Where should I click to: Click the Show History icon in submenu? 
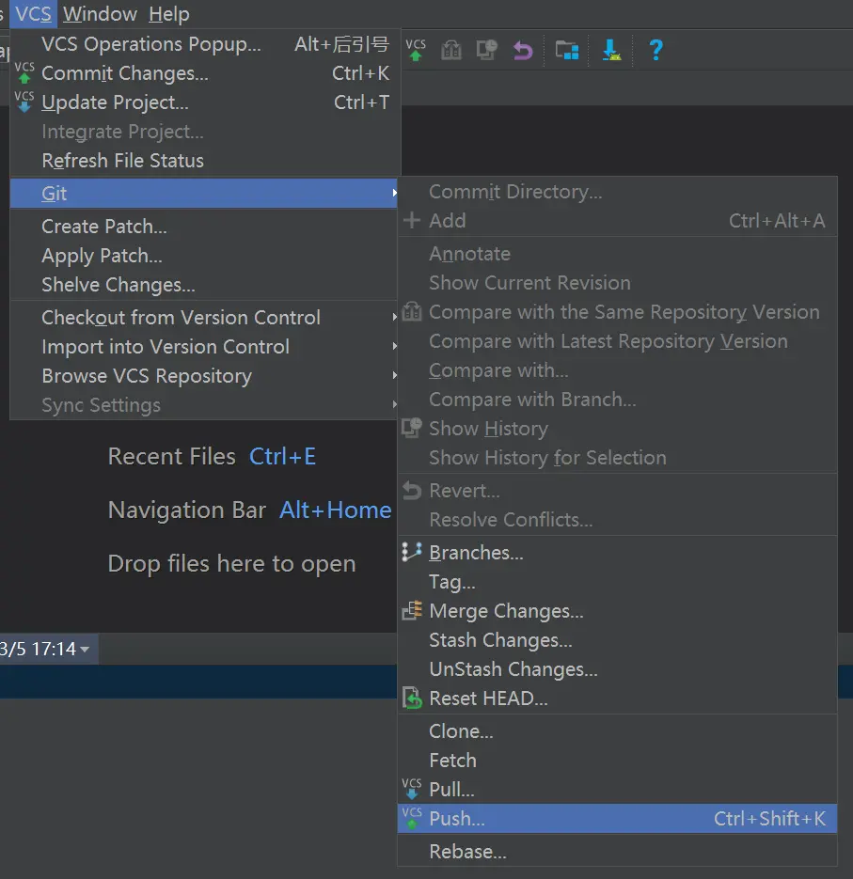pyautogui.click(x=412, y=429)
